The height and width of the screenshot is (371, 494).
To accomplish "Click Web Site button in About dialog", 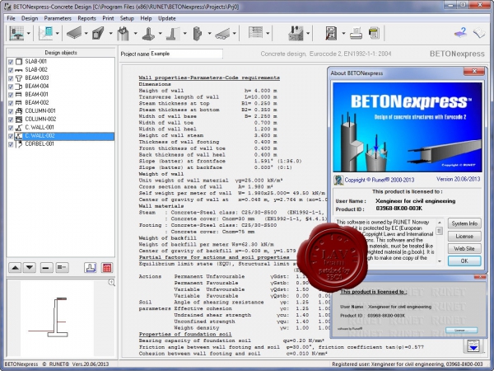I will pos(464,249).
